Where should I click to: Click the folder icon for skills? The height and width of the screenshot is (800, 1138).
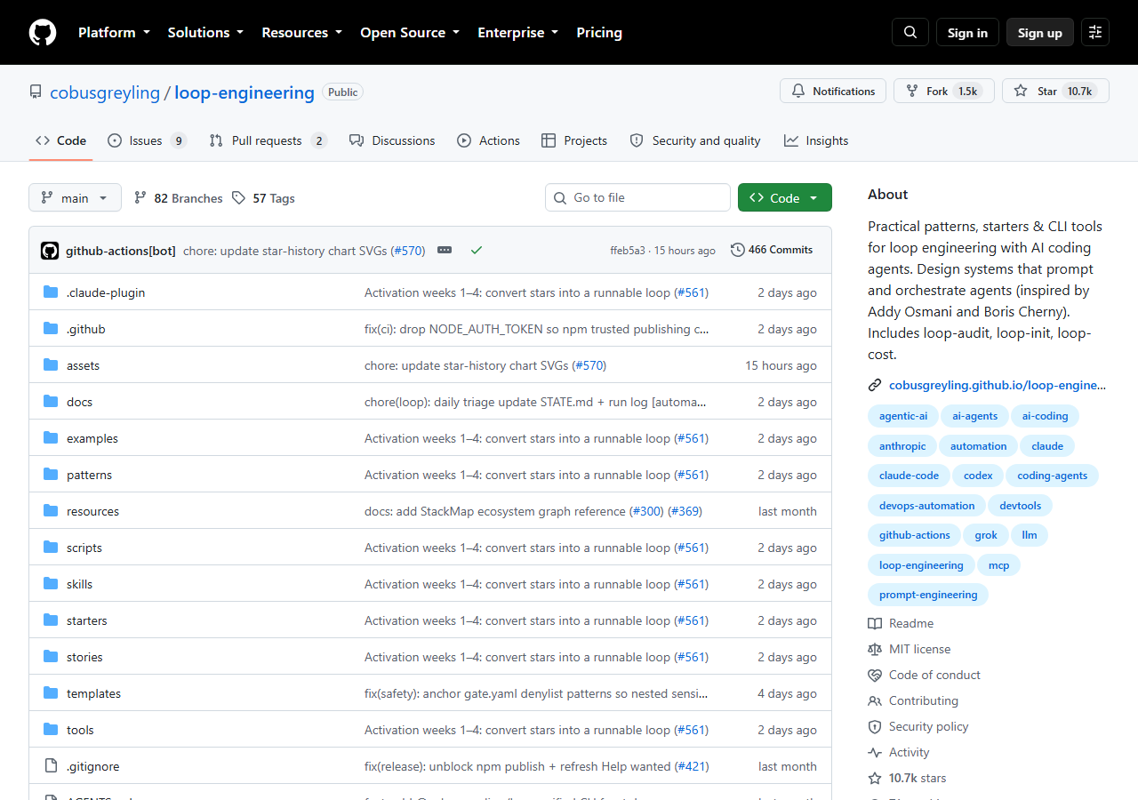coord(51,584)
